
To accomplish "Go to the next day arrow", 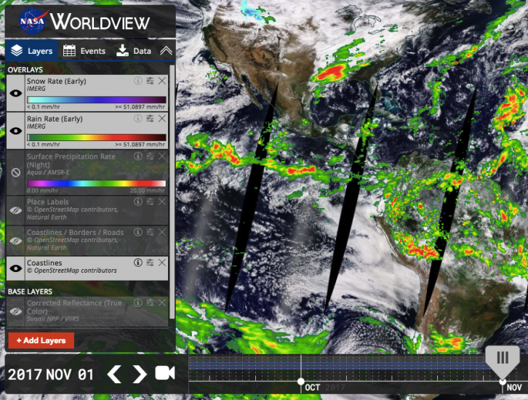I will 139,374.
